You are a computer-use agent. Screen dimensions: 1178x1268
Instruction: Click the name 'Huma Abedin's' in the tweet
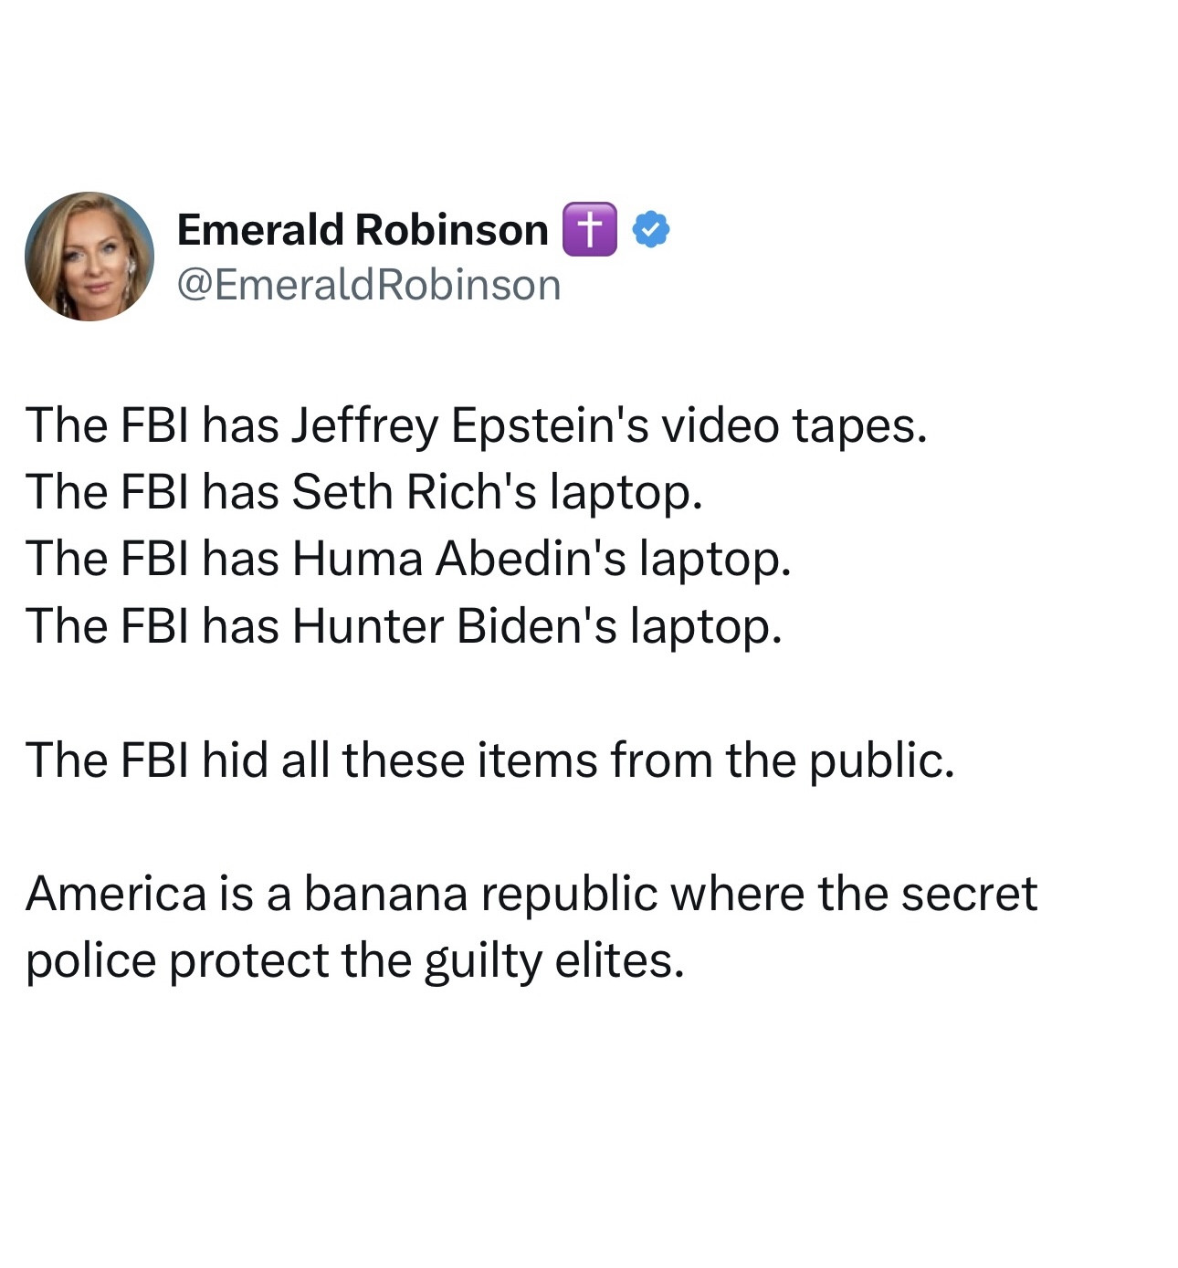pyautogui.click(x=459, y=559)
